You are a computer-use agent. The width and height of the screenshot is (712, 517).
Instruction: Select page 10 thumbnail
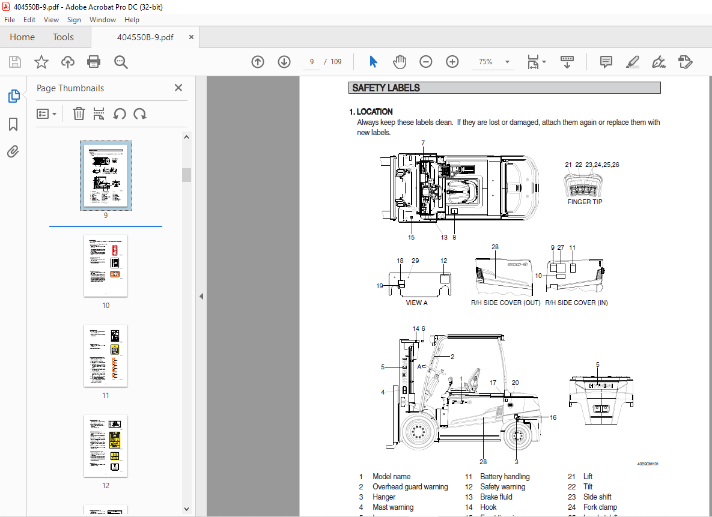coord(106,265)
